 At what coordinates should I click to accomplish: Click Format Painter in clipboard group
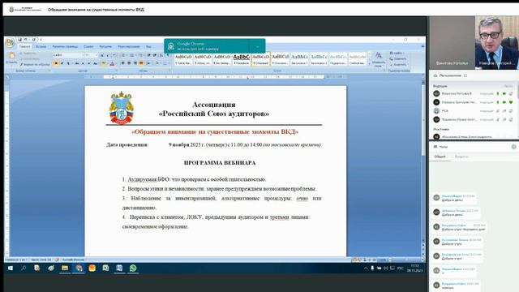pyautogui.click(x=35, y=64)
